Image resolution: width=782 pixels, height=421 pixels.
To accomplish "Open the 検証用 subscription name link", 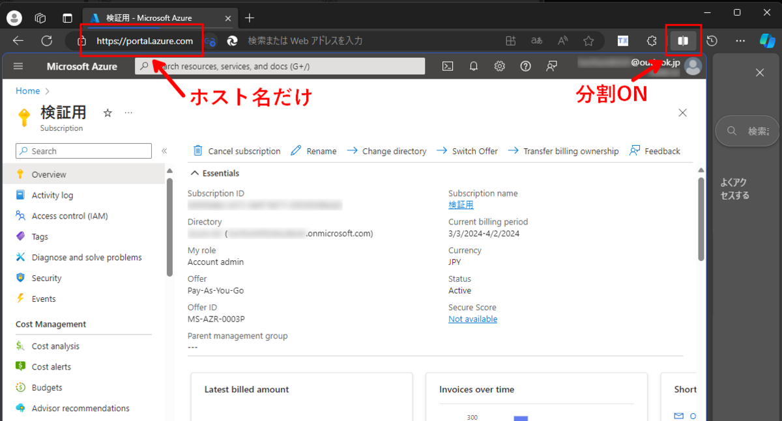I will [x=461, y=205].
